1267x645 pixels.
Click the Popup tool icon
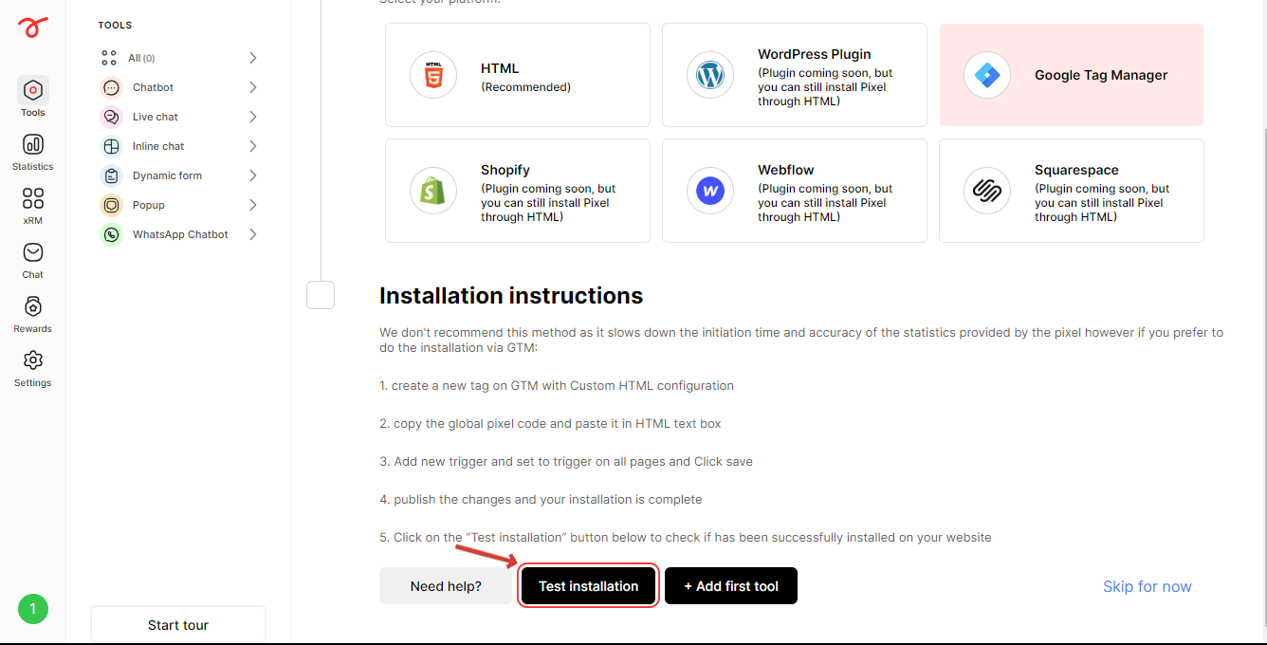tap(112, 205)
